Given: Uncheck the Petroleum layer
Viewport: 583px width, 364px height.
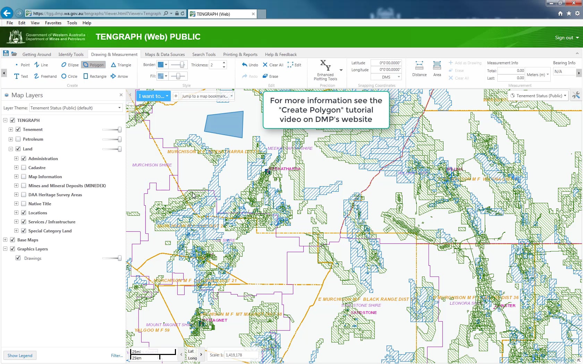Looking at the screenshot, I should (18, 139).
